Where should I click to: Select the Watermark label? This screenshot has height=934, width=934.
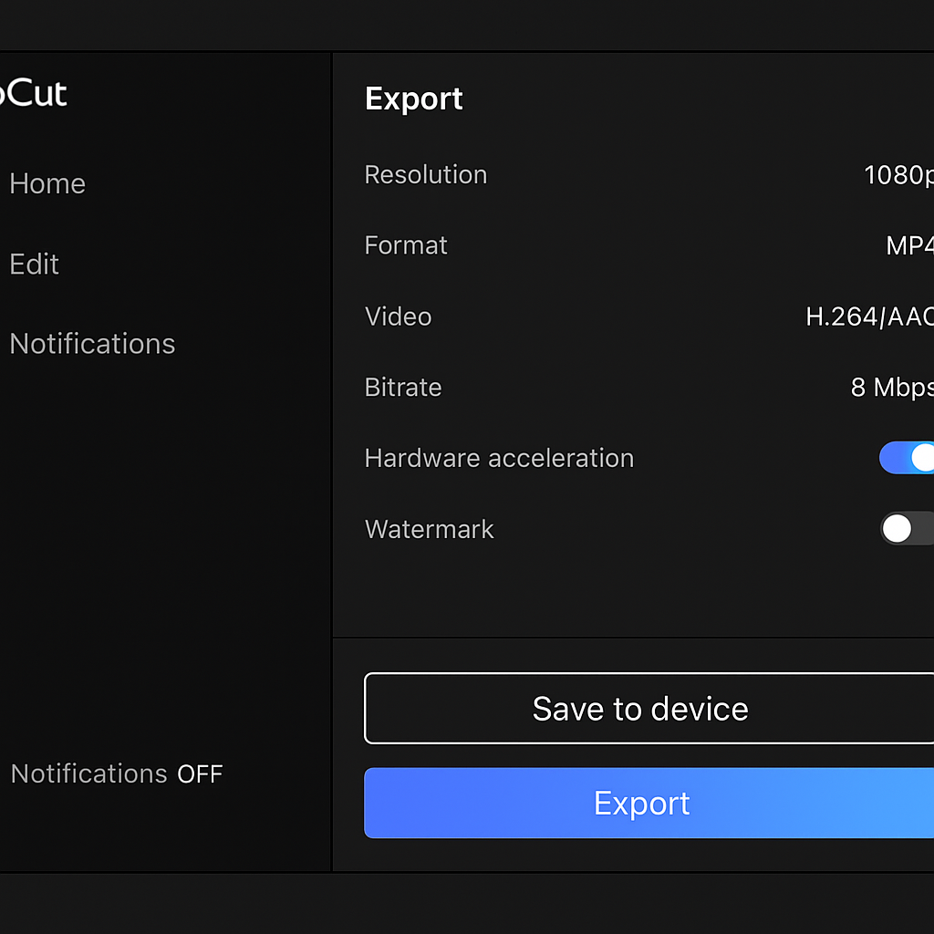(429, 529)
